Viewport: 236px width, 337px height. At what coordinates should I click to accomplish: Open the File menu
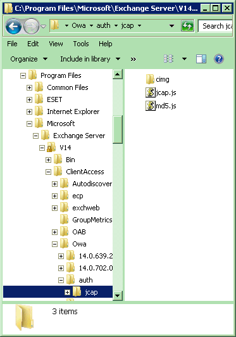12,44
